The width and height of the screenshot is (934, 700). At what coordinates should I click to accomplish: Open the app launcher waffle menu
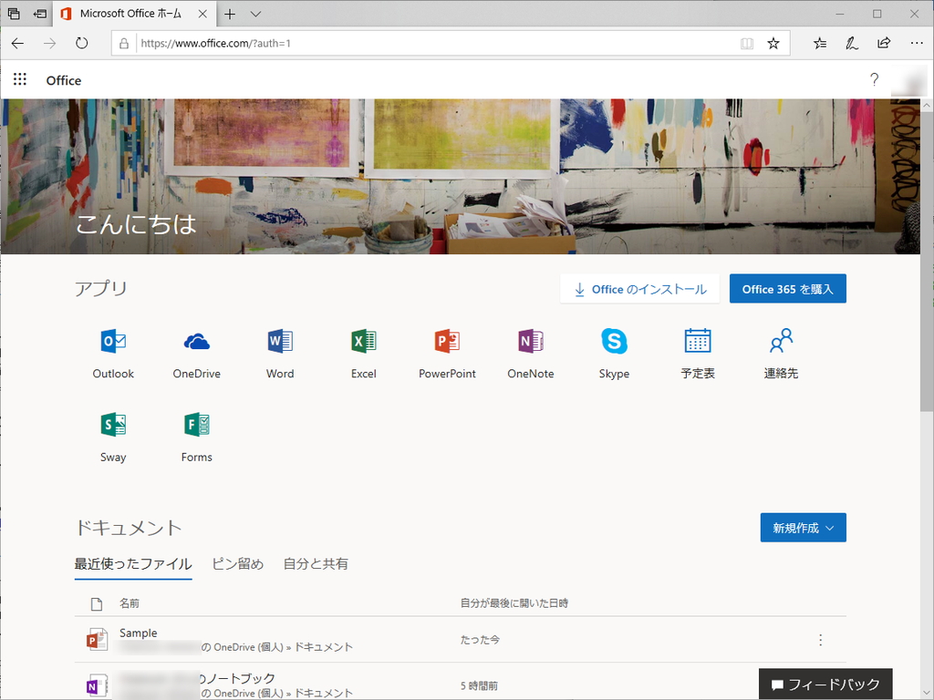coord(20,79)
